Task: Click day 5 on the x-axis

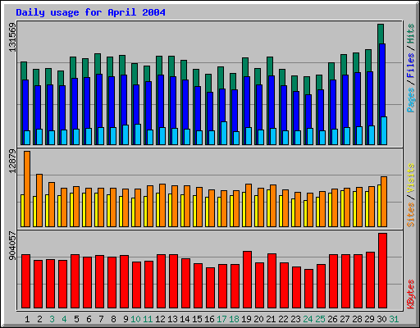Action: pyautogui.click(x=76, y=319)
